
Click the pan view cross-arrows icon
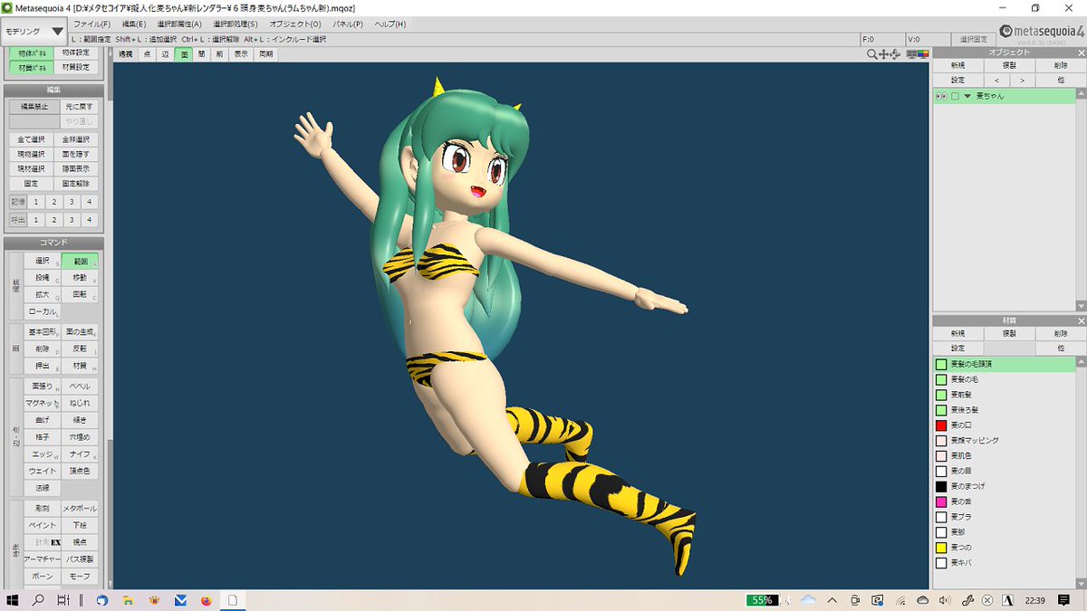click(x=884, y=54)
